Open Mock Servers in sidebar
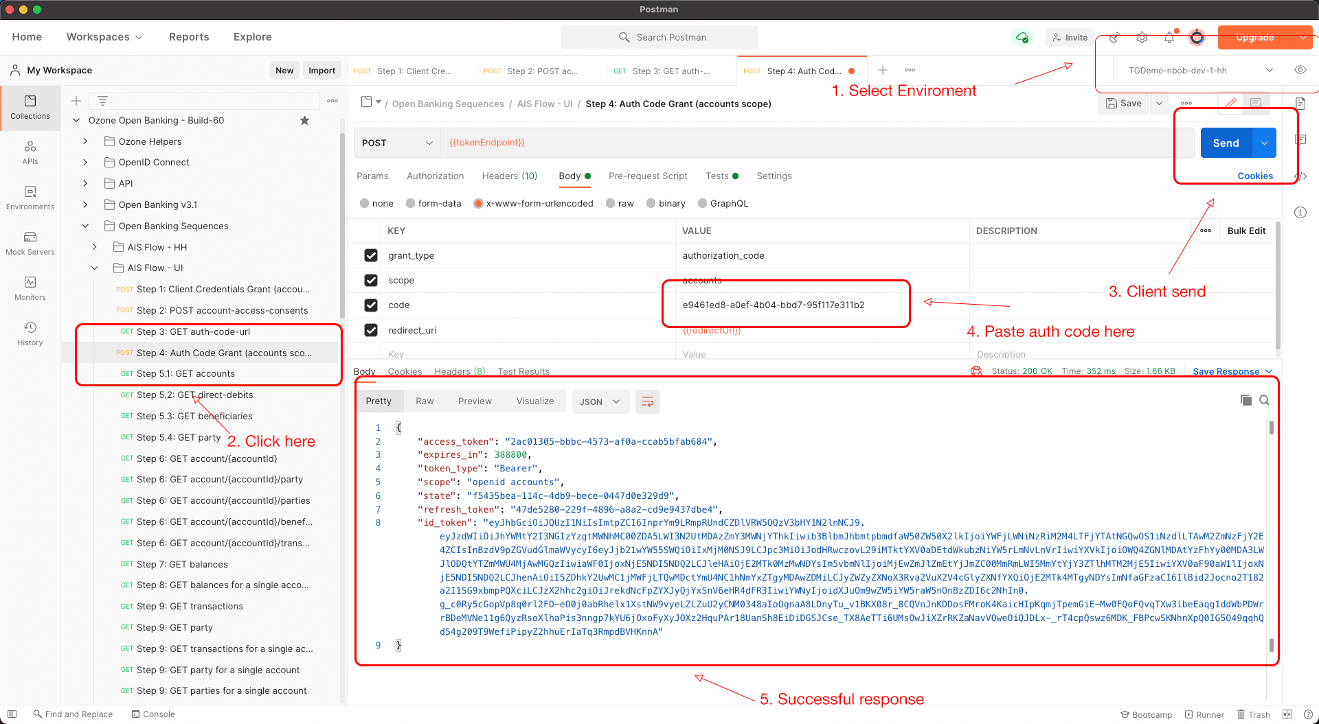Viewport: 1319px width, 724px height. point(30,243)
